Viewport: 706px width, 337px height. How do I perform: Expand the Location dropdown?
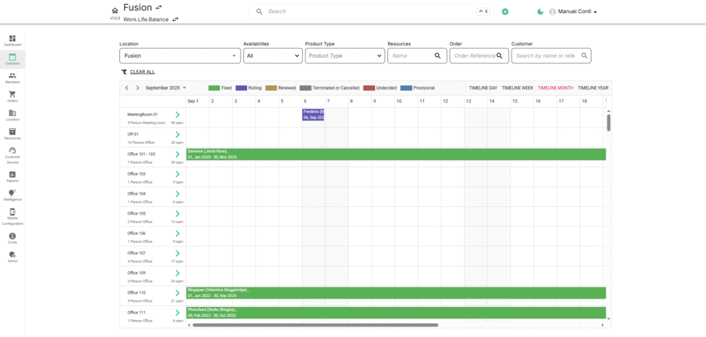click(x=179, y=56)
